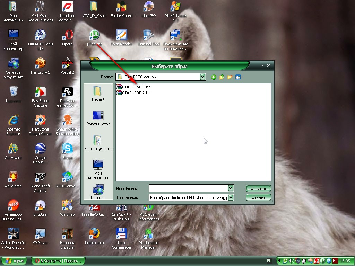The width and height of the screenshot is (355, 266).
Task: Click the dialog help question mark button
Action: coord(262,65)
